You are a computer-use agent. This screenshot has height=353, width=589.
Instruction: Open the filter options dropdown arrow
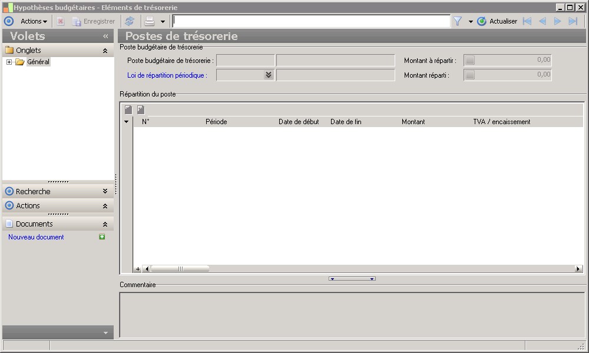pos(470,22)
